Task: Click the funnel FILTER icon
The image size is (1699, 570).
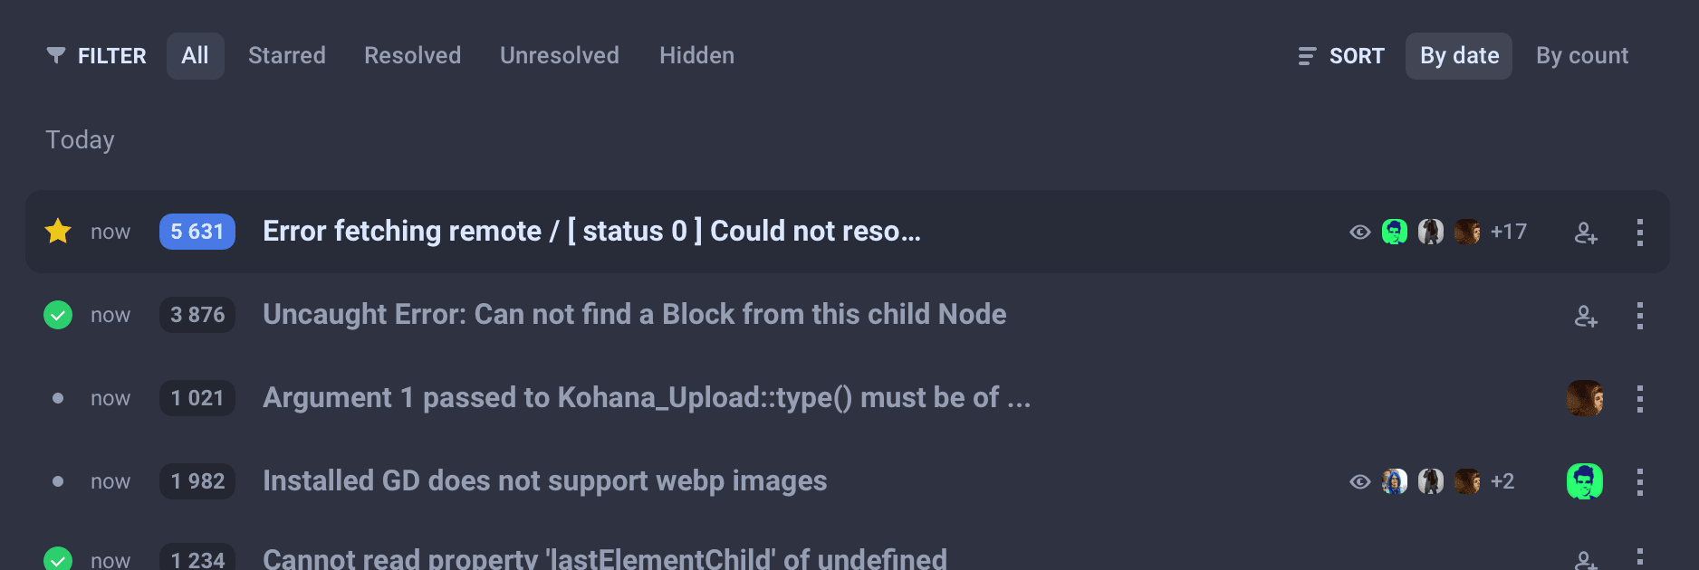Action: tap(56, 56)
